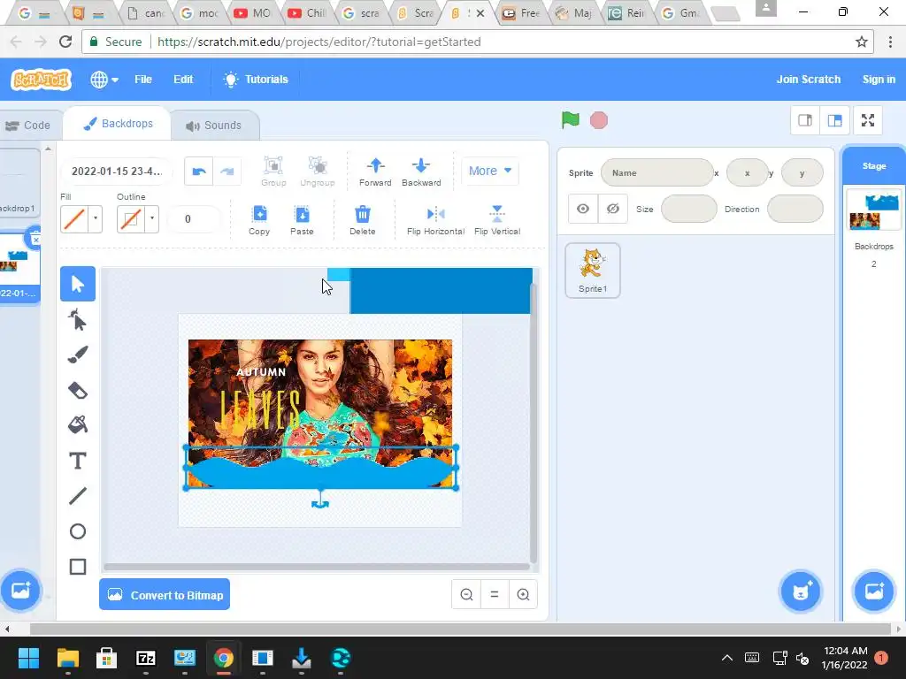Select the Rectangle tool
The width and height of the screenshot is (906, 679).
click(x=78, y=567)
